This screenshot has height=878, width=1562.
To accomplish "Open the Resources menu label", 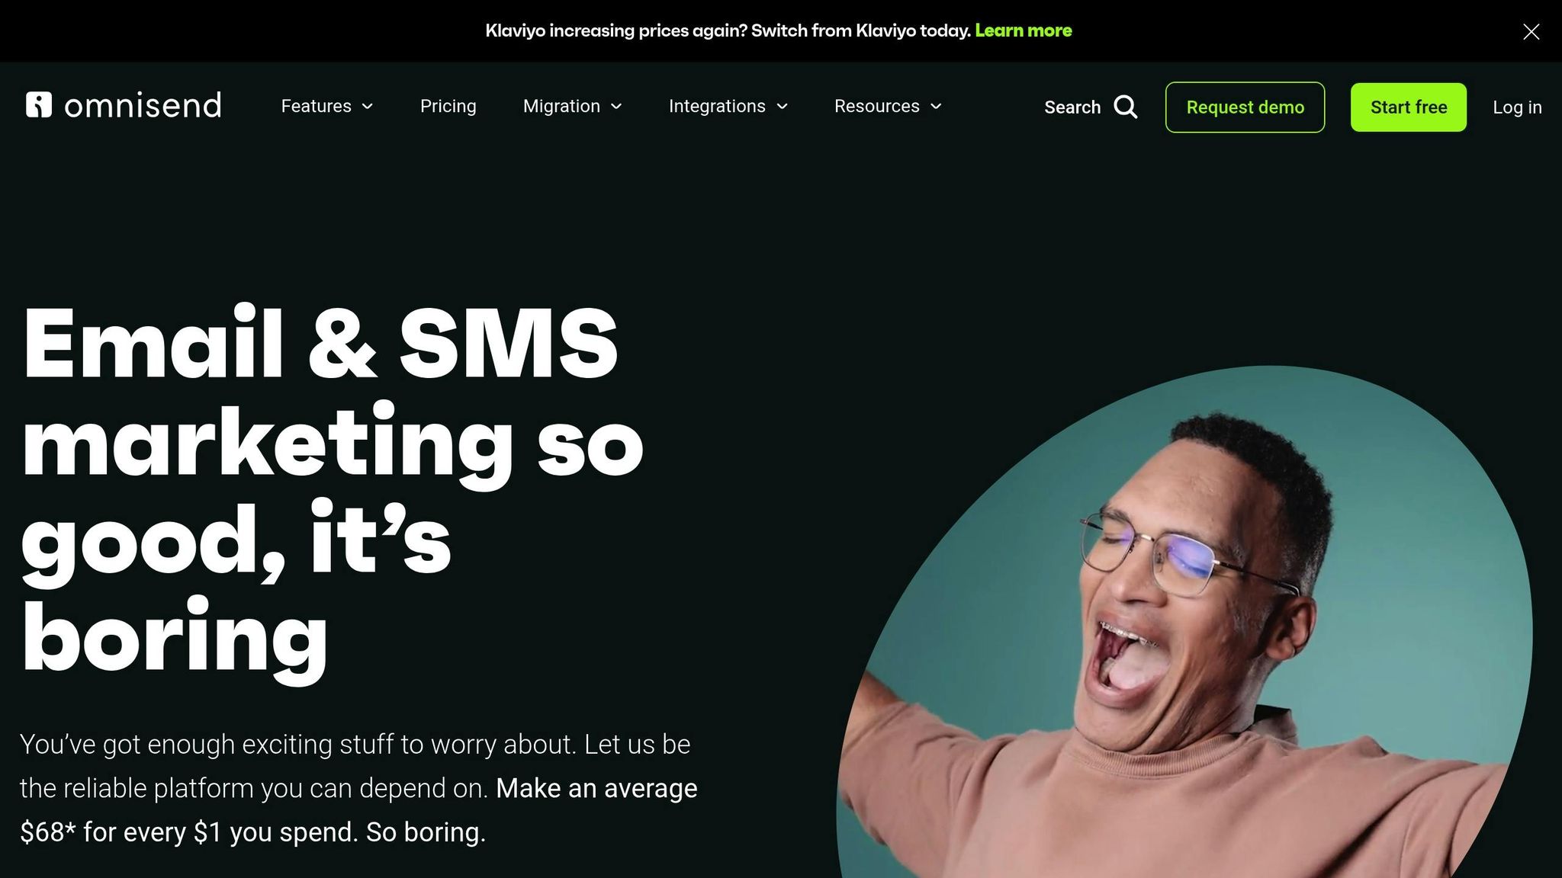I will click(x=876, y=106).
